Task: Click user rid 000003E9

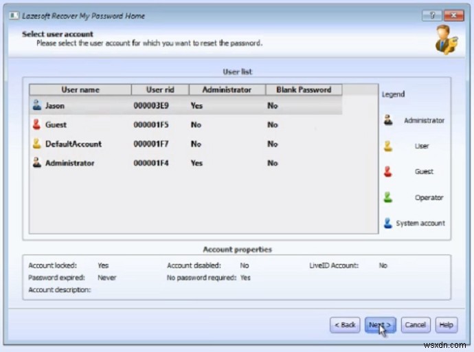Action: [x=151, y=106]
